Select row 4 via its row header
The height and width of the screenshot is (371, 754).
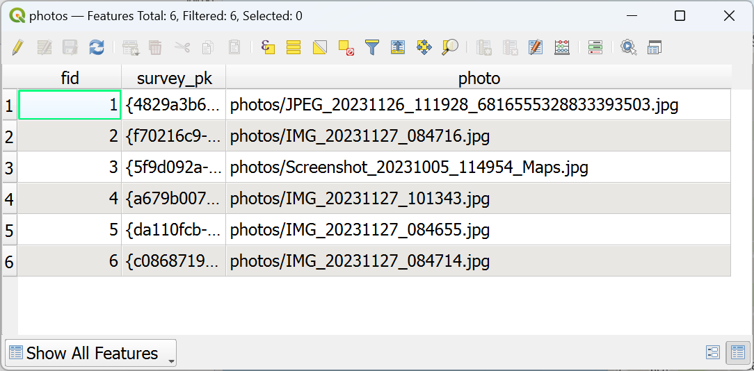click(x=10, y=199)
